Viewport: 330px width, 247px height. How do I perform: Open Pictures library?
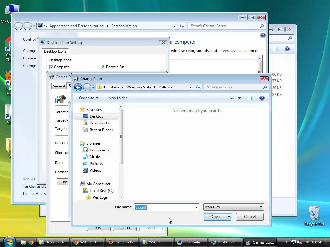coord(96,164)
